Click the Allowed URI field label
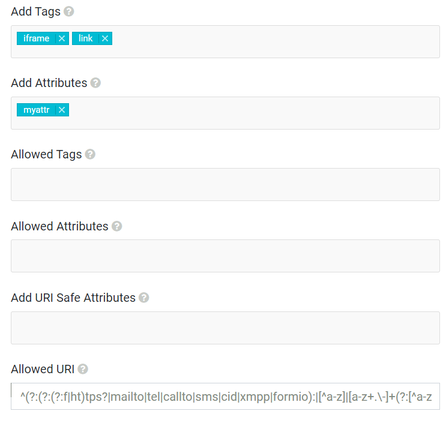Image resolution: width=446 pixels, height=426 pixels. tap(42, 369)
